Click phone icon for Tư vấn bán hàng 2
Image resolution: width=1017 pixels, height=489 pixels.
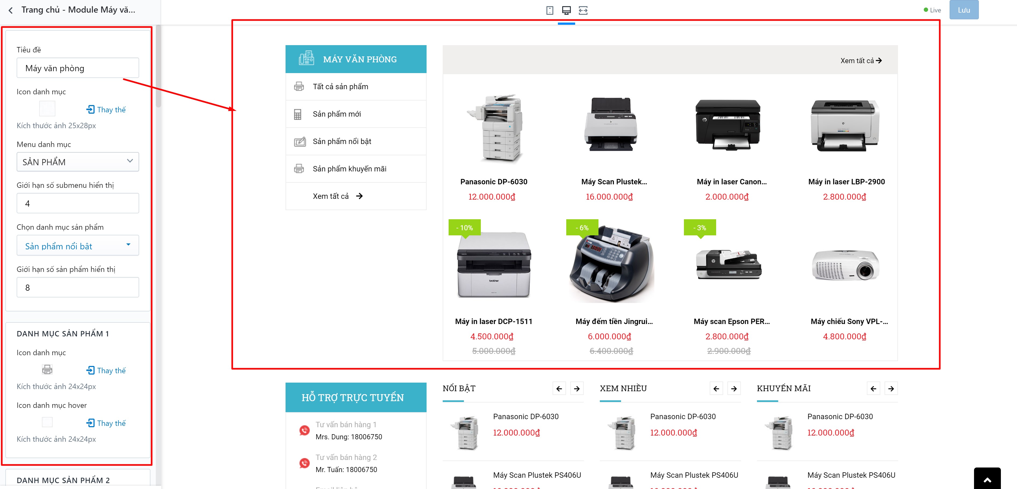click(x=304, y=463)
